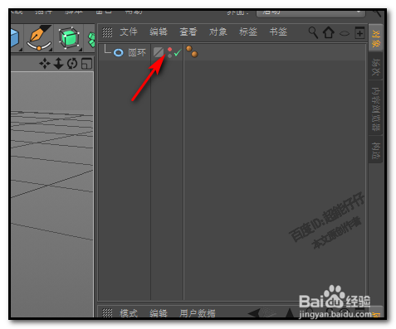Select the Phong tag on 圆环

pos(192,51)
